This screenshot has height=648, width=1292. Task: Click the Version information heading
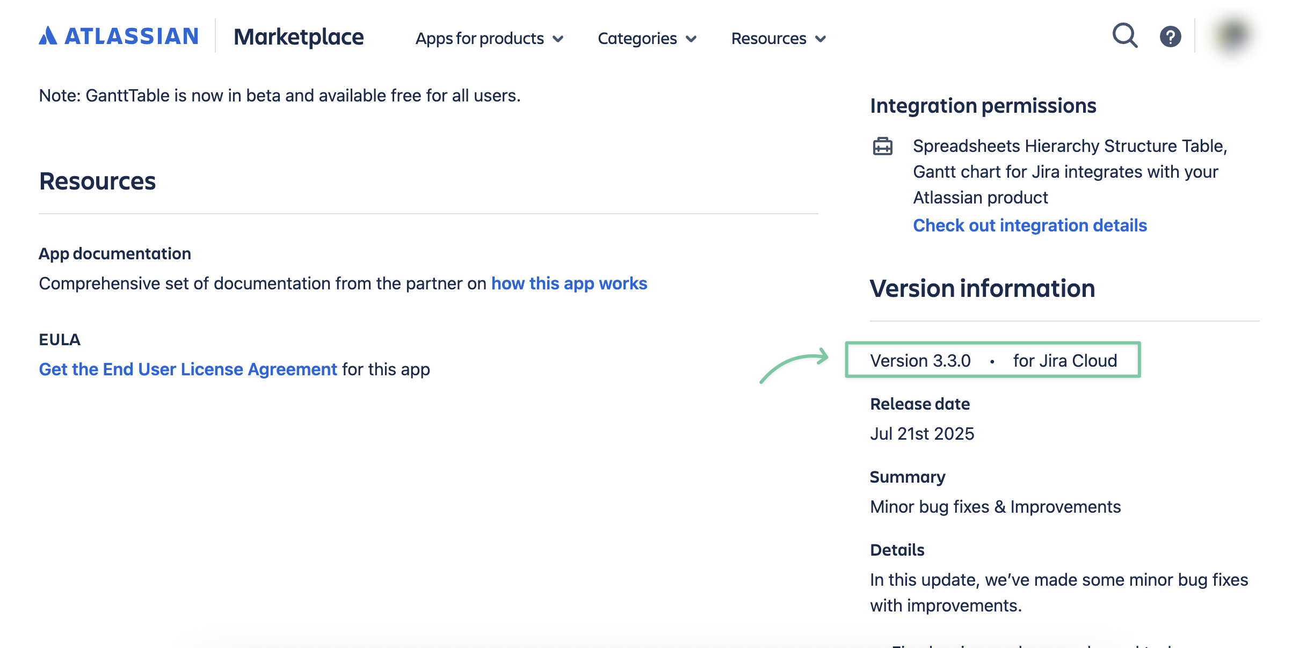point(982,289)
